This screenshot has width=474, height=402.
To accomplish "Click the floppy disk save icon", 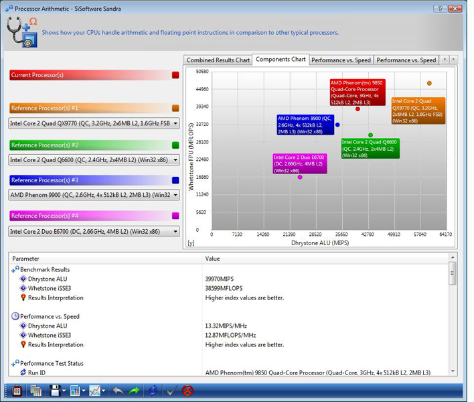I will [56, 391].
